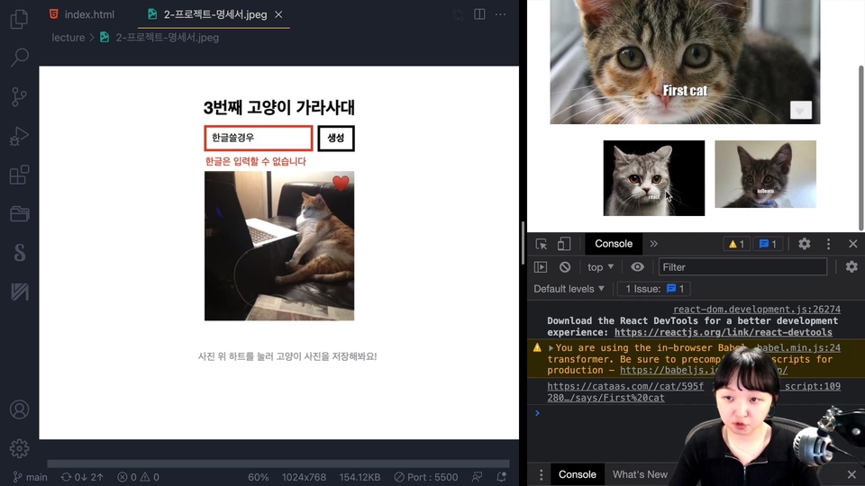
Task: Click lecture in the breadcrumb
Action: click(x=68, y=38)
